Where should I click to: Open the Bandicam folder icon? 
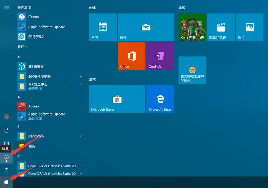(22, 136)
